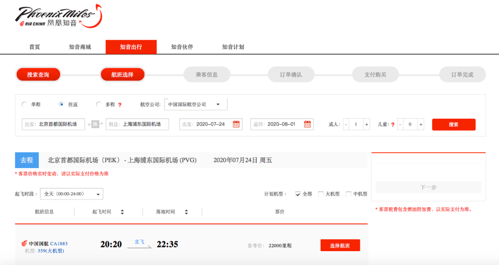Image resolution: width=499 pixels, height=265 pixels.
Task: Click the red 搜索 search button
Action: (x=454, y=124)
